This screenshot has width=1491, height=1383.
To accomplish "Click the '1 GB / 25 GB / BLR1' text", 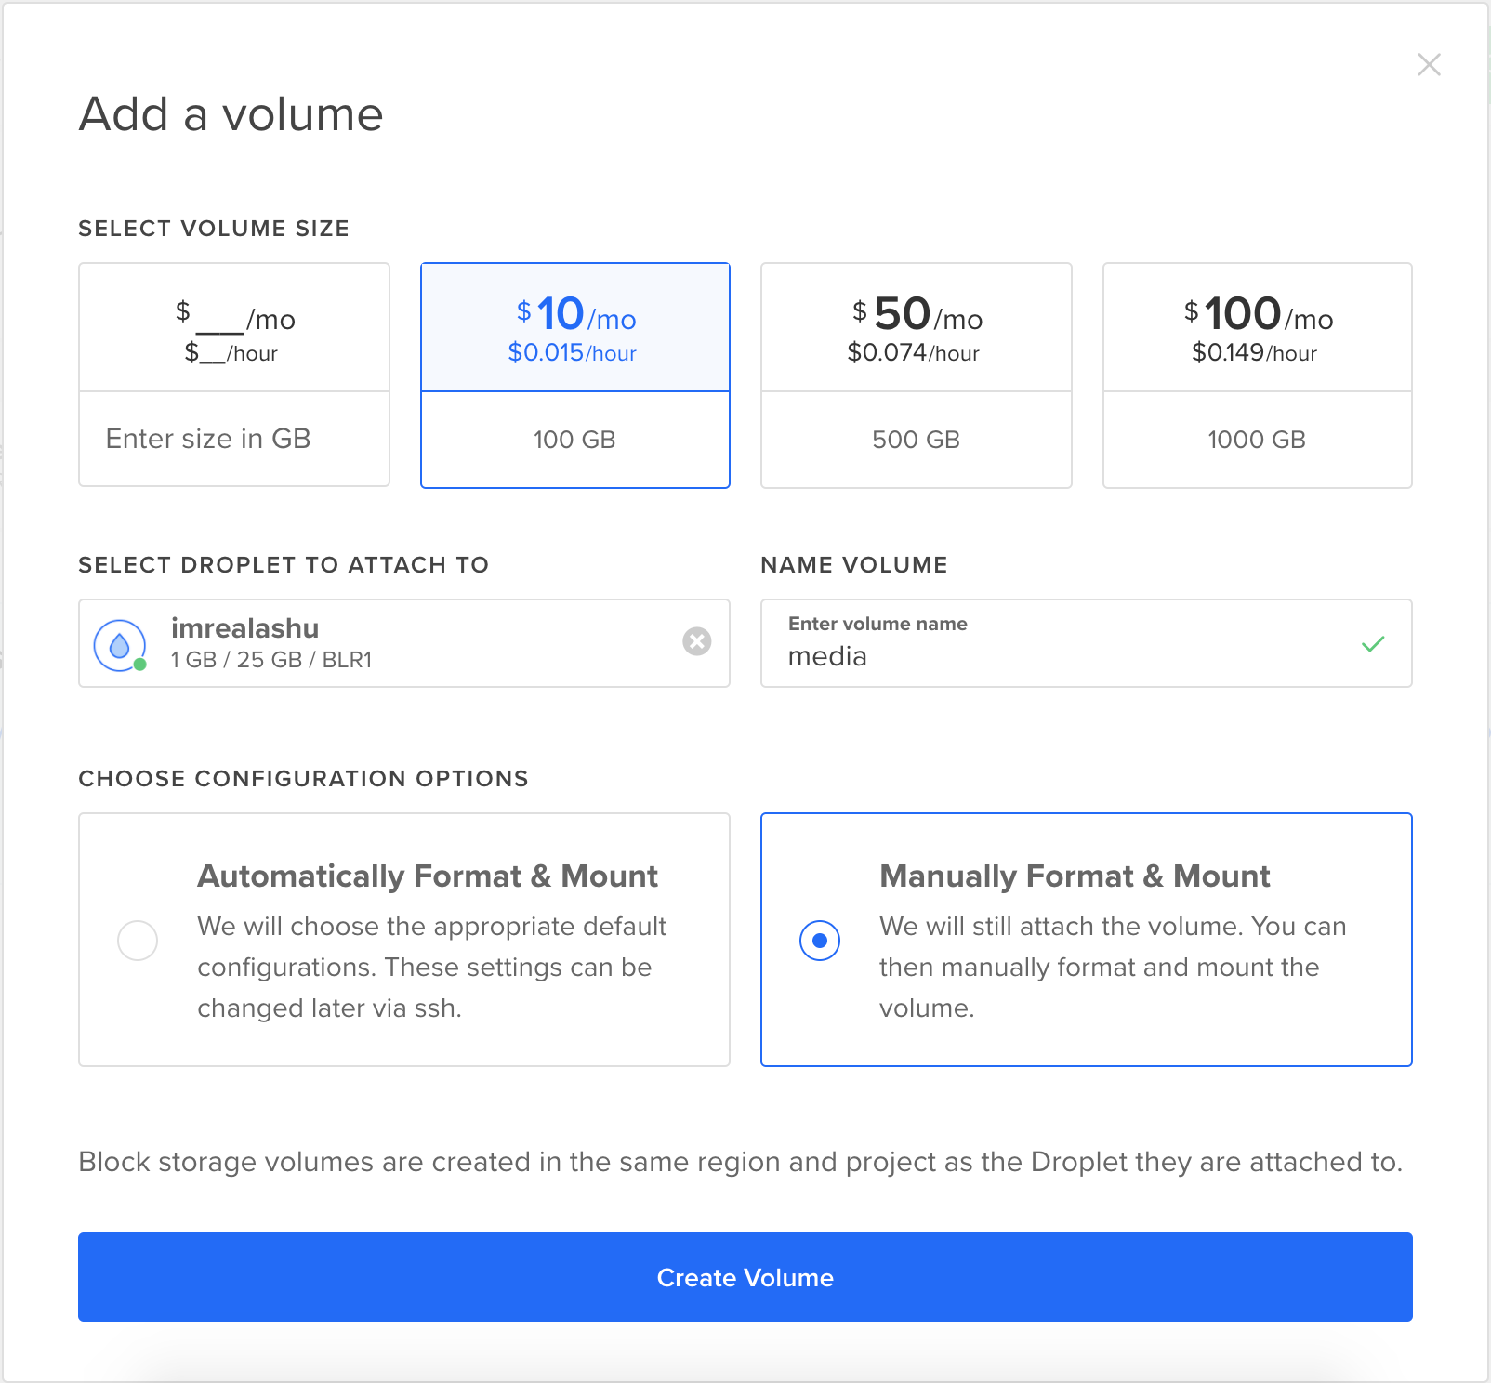I will tap(271, 660).
